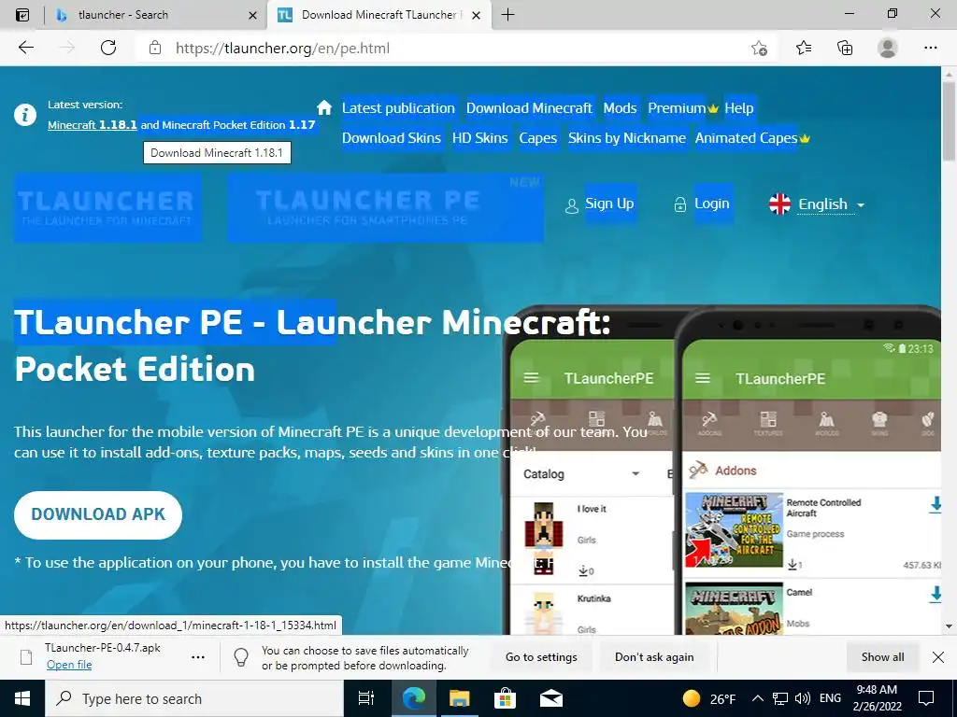Click the DOWNLOAD APK button
Screen dimensions: 957x717
coord(98,514)
